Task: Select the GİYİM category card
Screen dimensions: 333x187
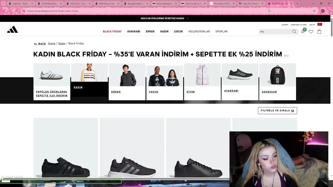Action: tap(202, 82)
